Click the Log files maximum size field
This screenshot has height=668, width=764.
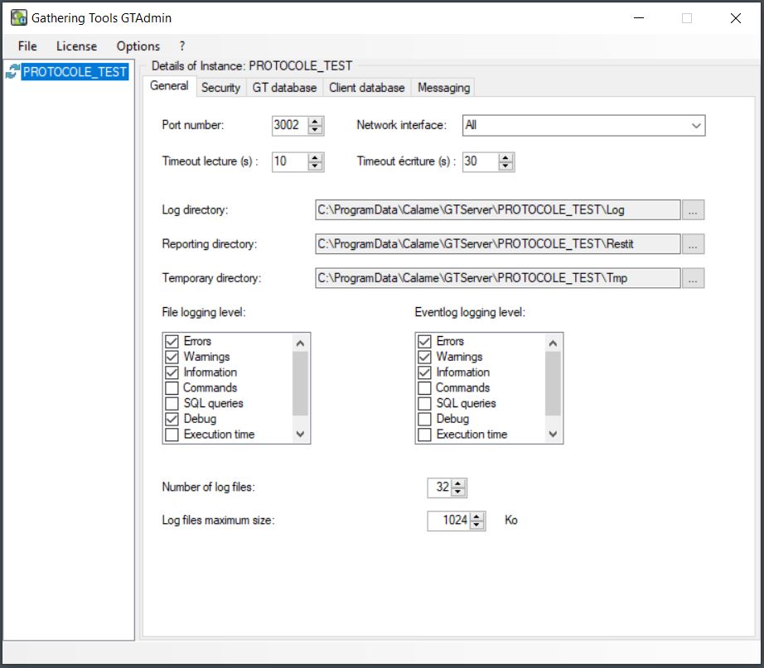(448, 521)
